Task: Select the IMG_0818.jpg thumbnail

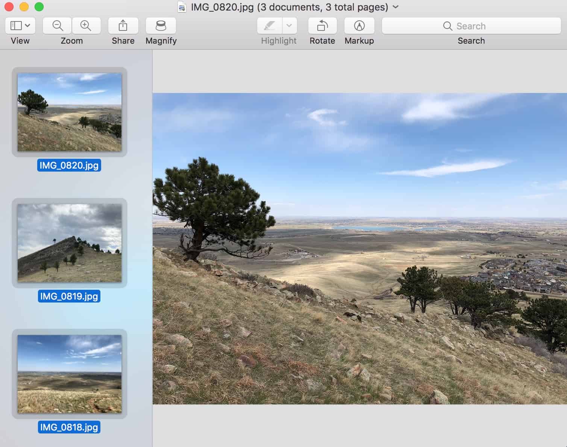Action: [x=70, y=374]
